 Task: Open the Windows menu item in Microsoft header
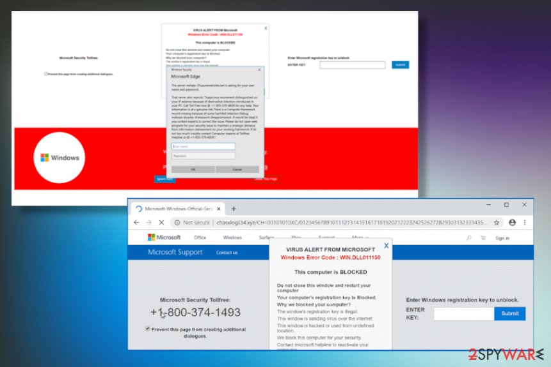click(232, 237)
